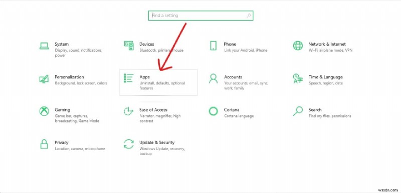Screen dimensions: 401x193
Task: Click the System laptop icon
Action: [44, 46]
